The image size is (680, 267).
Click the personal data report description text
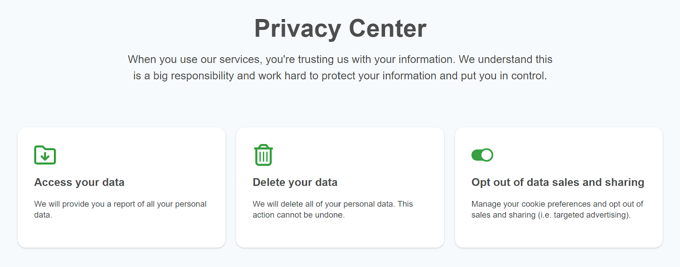pyautogui.click(x=120, y=209)
